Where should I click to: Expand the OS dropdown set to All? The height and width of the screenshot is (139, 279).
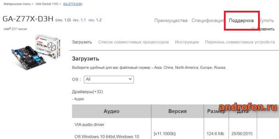pos(109,80)
